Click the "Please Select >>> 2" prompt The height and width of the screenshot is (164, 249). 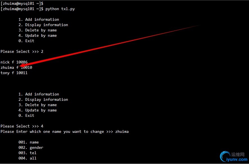click(22, 51)
